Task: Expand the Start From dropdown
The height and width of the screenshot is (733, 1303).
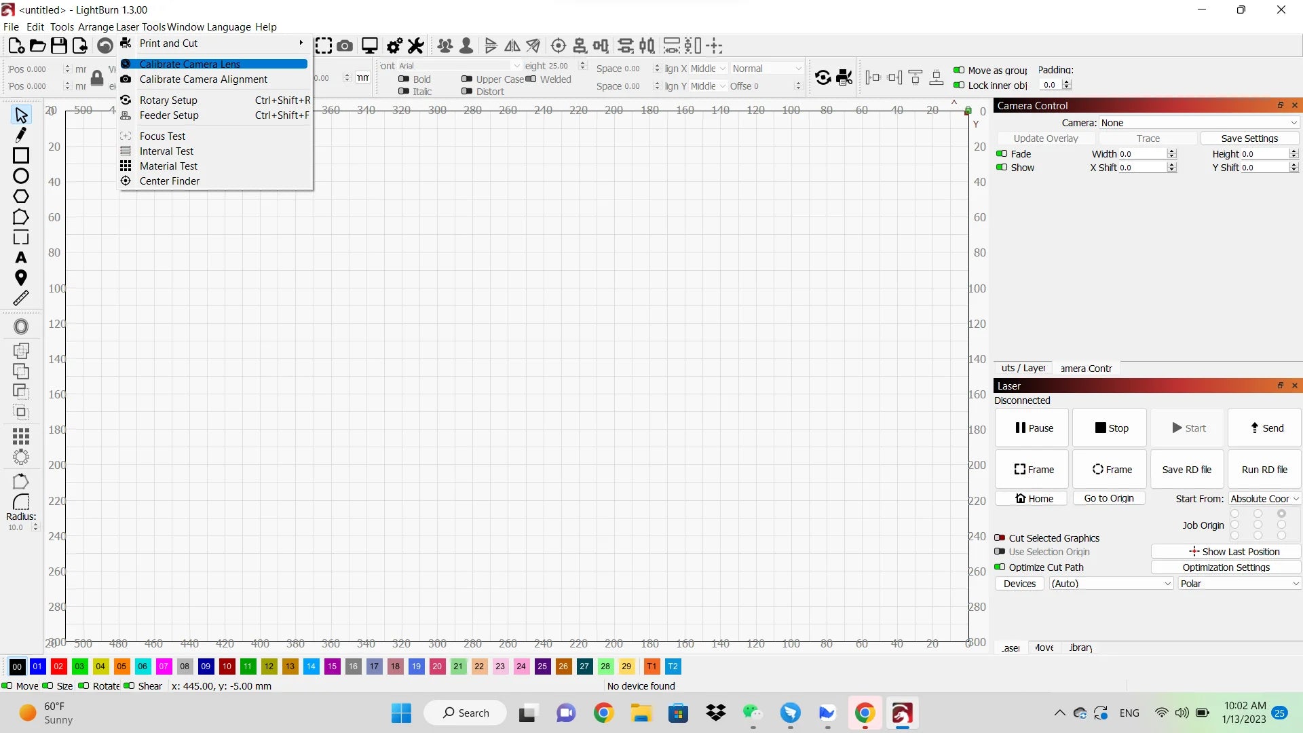Action: (1264, 499)
